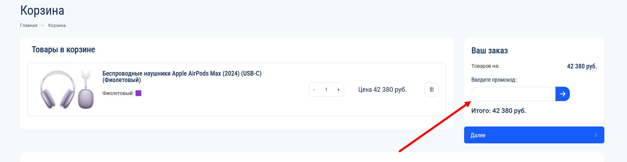Open the Беспроводные наушники Apple AirPods Max title link
This screenshot has width=627, height=162.
[x=182, y=77]
